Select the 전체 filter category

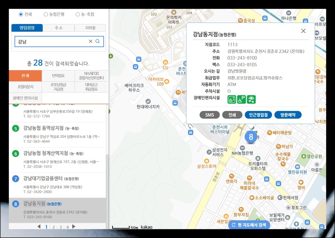coord(25,76)
